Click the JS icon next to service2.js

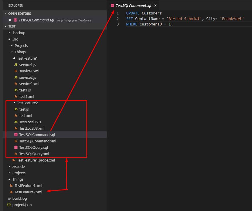click(16, 77)
